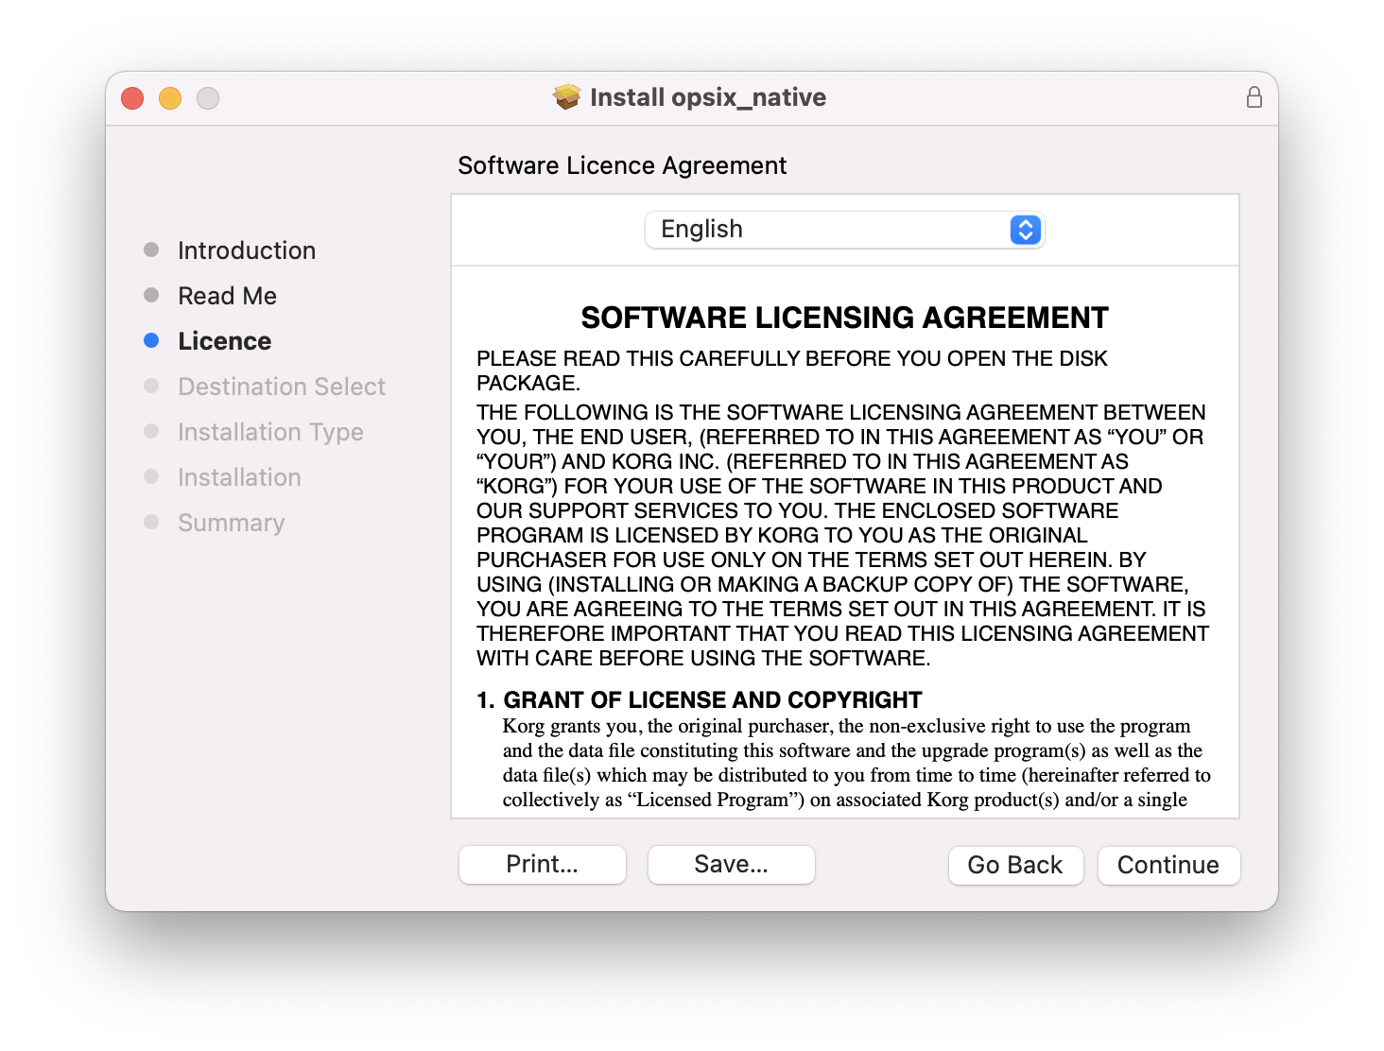Screen dimensions: 1384x1051
Task: Click the lock icon in title bar
Action: coord(1254,97)
